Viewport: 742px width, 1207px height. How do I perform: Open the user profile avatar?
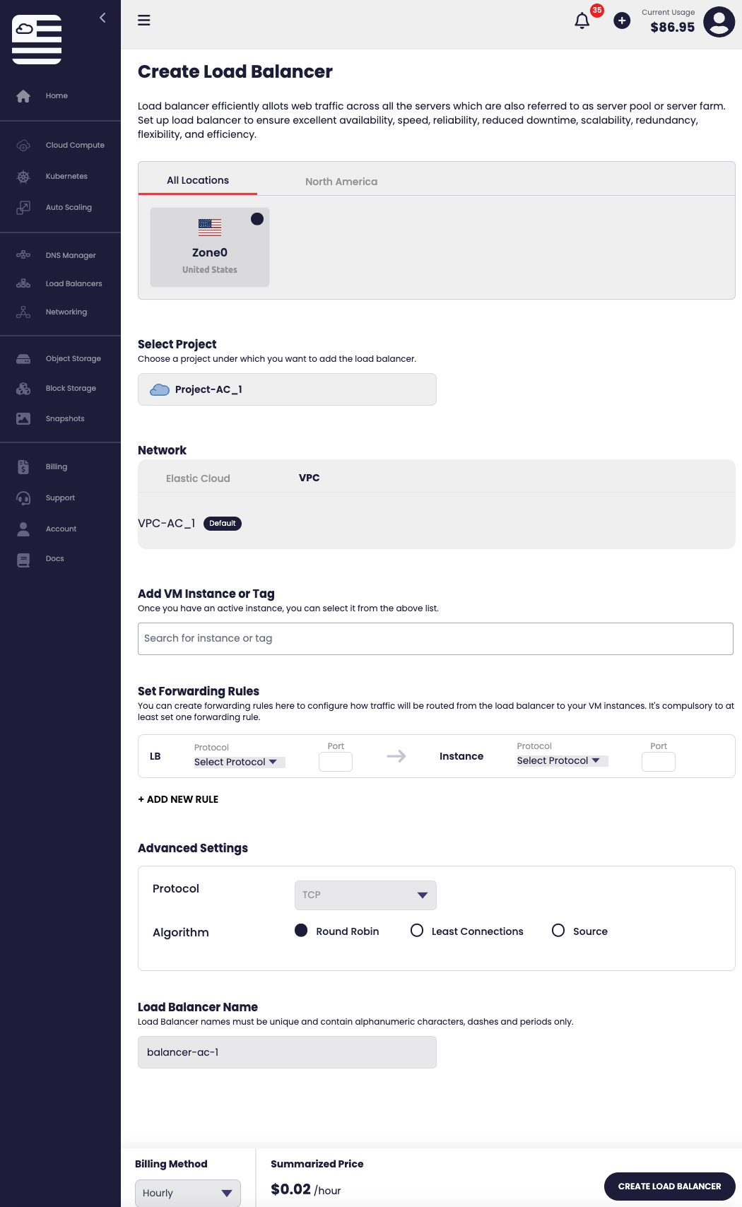pos(719,22)
